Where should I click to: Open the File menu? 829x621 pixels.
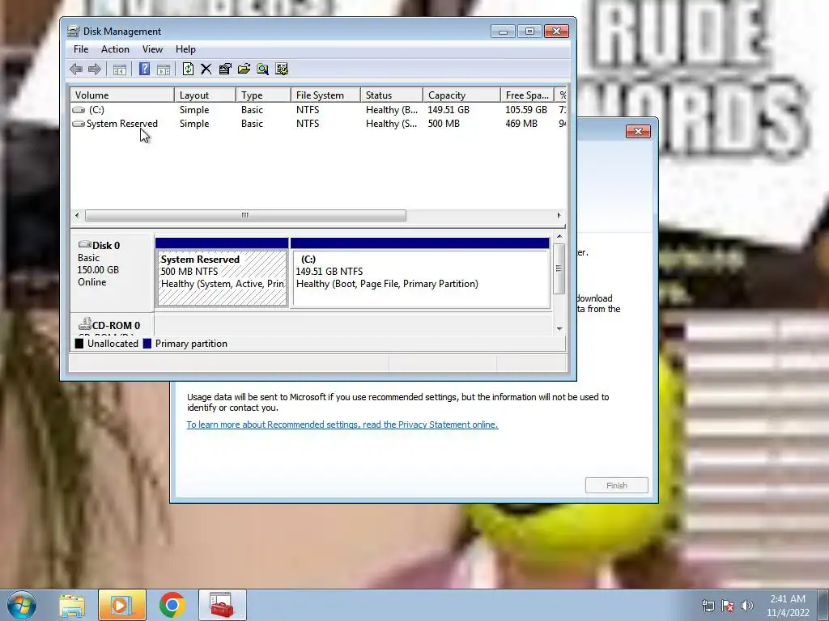[81, 49]
